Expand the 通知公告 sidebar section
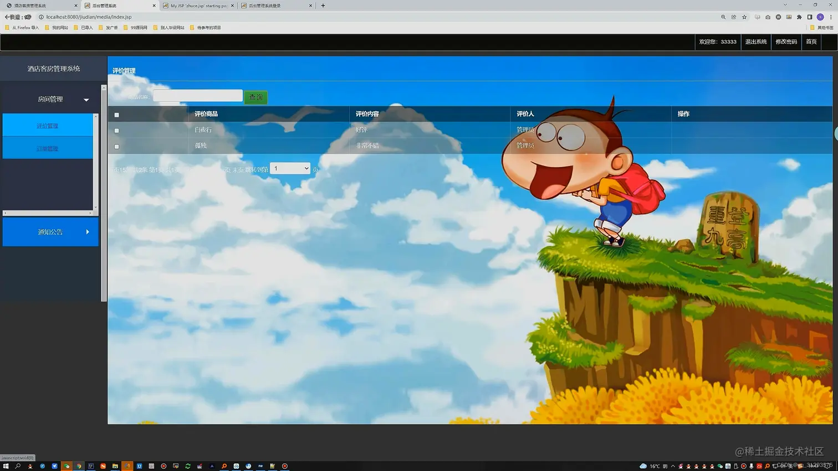Viewport: 838px width, 471px height. coord(50,232)
